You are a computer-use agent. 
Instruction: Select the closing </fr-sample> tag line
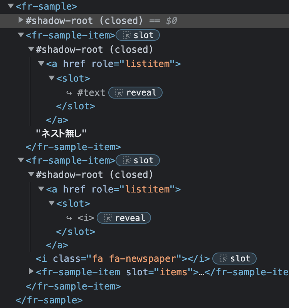pos(49,300)
